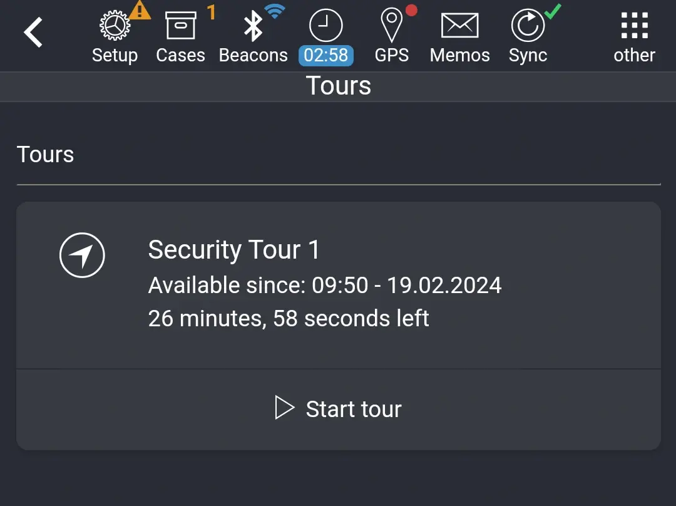
Task: Tap the back arrow to go back
Action: (33, 31)
